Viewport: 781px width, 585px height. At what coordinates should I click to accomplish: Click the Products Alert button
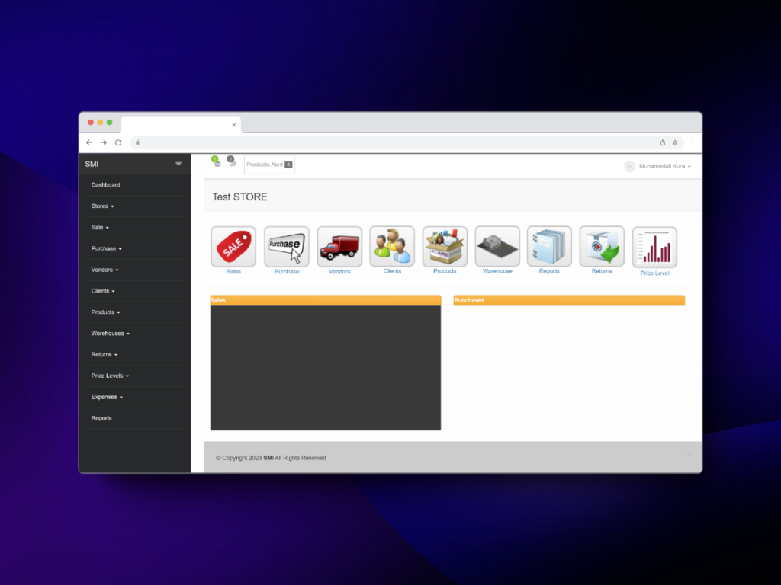coord(269,165)
